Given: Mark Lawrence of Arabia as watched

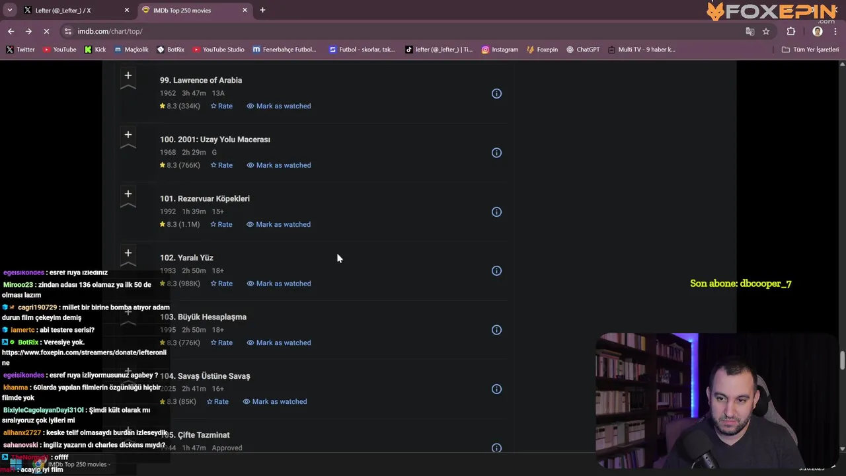Looking at the screenshot, I should 279,106.
